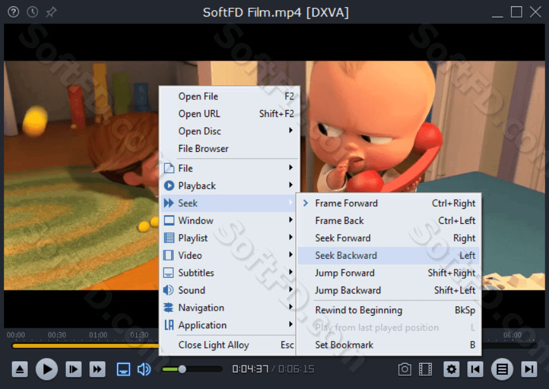
Task: Click the Playlist list icon in menu
Action: point(169,238)
